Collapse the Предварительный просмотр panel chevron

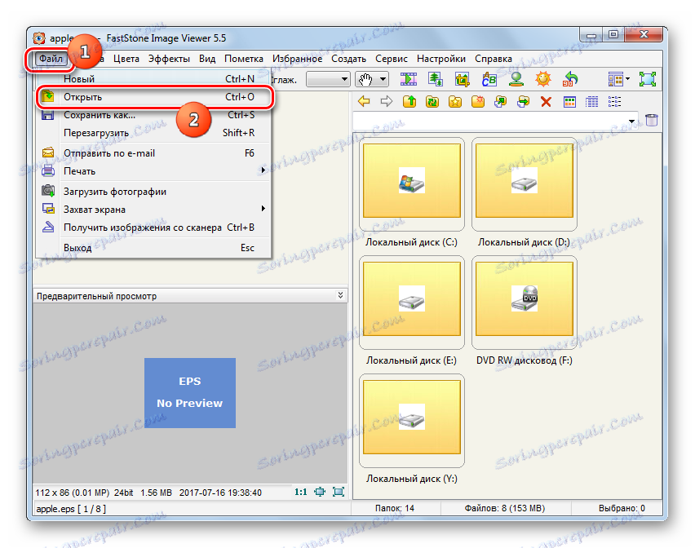coord(340,295)
